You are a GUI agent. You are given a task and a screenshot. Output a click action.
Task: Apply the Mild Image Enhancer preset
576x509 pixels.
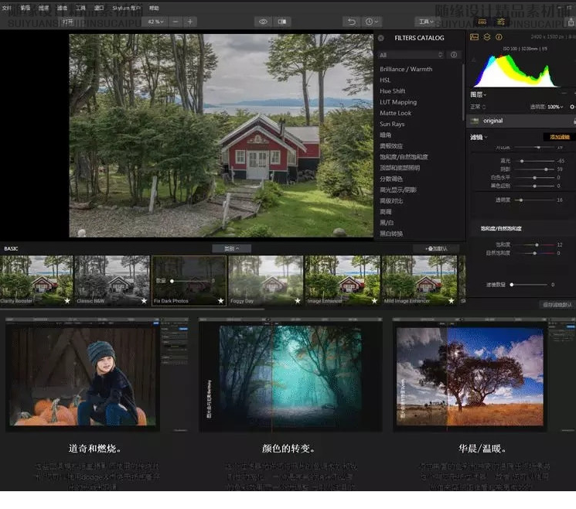419,281
